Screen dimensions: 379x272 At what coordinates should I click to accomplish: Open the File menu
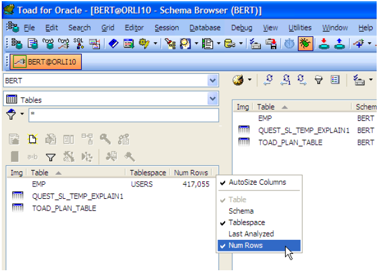(29, 28)
